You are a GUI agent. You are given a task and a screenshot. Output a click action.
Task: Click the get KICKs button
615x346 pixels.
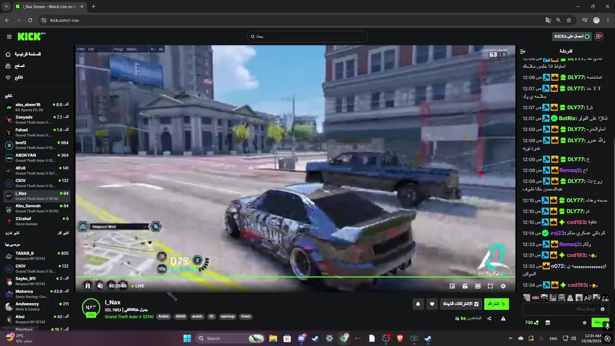(572, 37)
